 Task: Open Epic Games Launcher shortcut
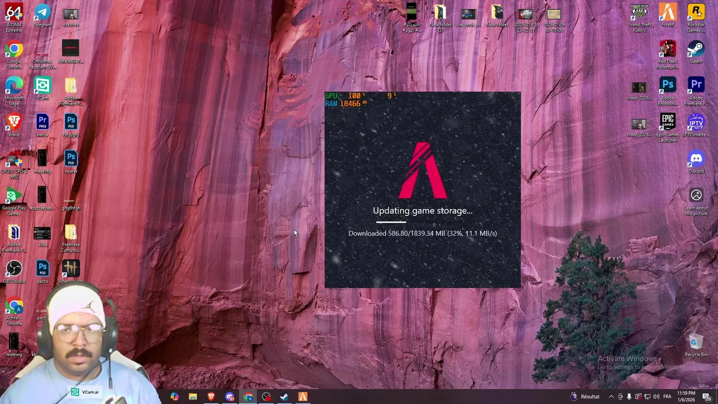click(668, 128)
